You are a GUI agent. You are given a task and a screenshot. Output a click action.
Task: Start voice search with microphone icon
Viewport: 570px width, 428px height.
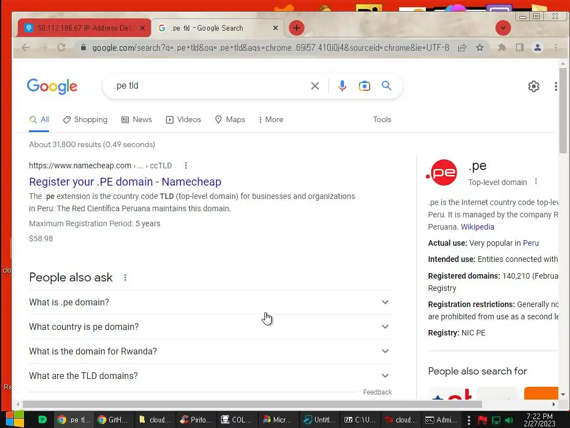tap(342, 86)
